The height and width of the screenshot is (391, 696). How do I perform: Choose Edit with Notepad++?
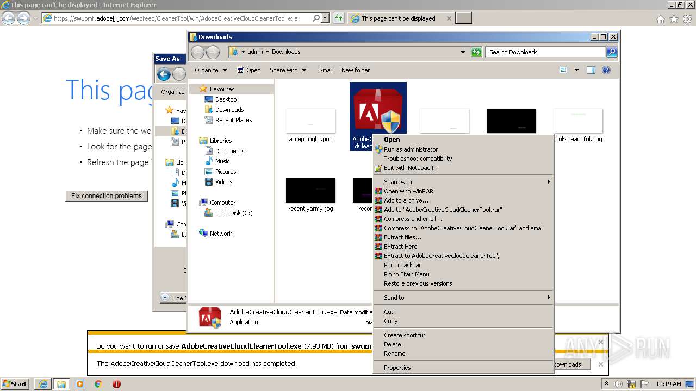point(411,168)
